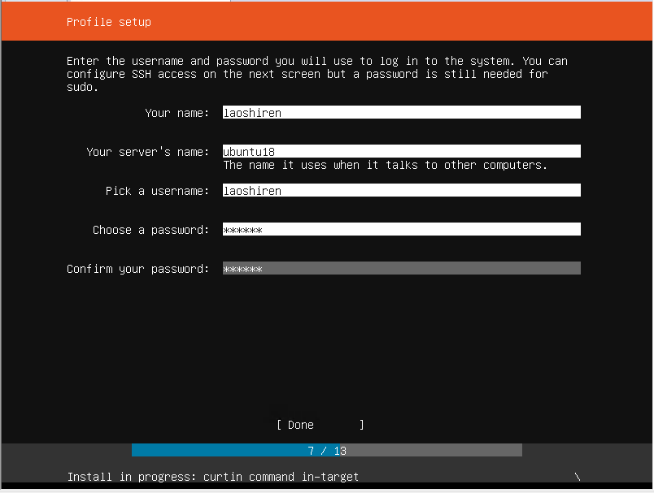The width and height of the screenshot is (654, 493).
Task: Click the 'Pick a username:' label
Action: (157, 191)
